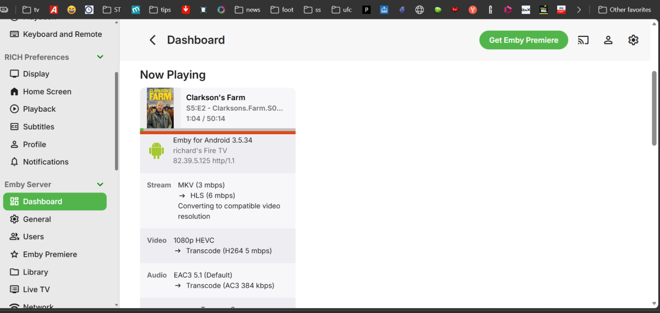Open the 'tips' favorites folder
660x313 pixels.
tap(160, 9)
